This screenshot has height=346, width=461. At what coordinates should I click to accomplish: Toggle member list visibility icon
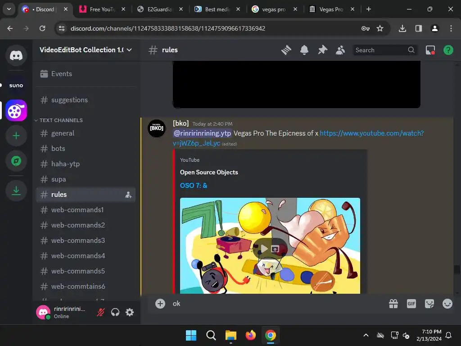click(340, 50)
